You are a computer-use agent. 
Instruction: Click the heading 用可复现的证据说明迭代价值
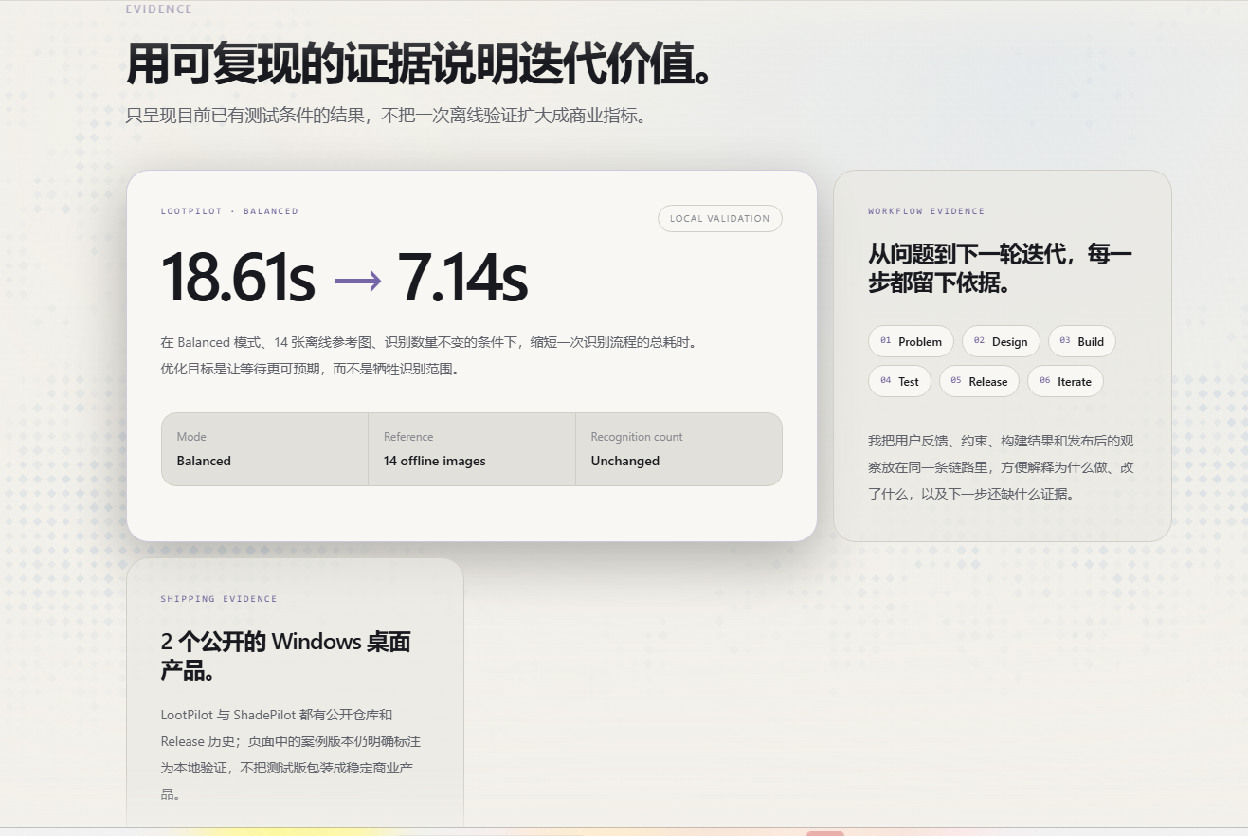pyautogui.click(x=420, y=64)
